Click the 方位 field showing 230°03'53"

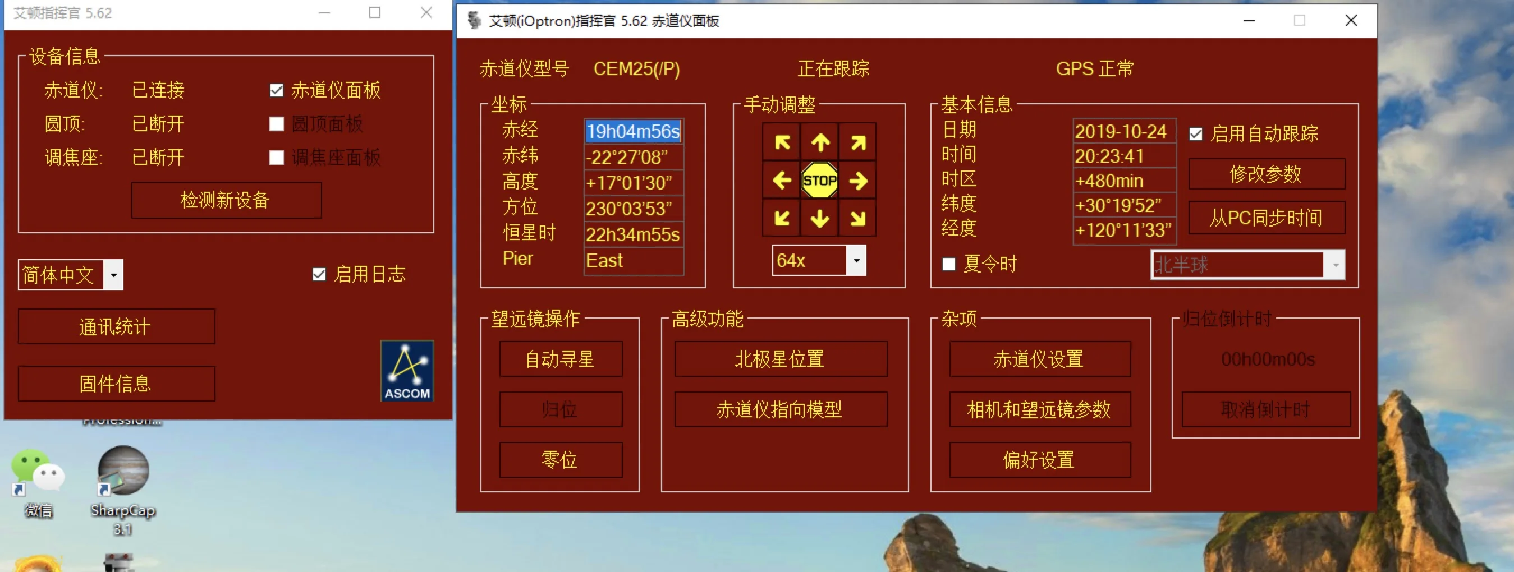[x=634, y=209]
